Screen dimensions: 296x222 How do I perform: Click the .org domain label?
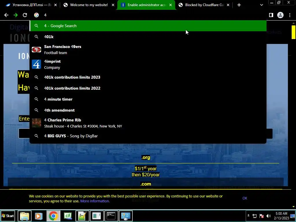[146, 158]
